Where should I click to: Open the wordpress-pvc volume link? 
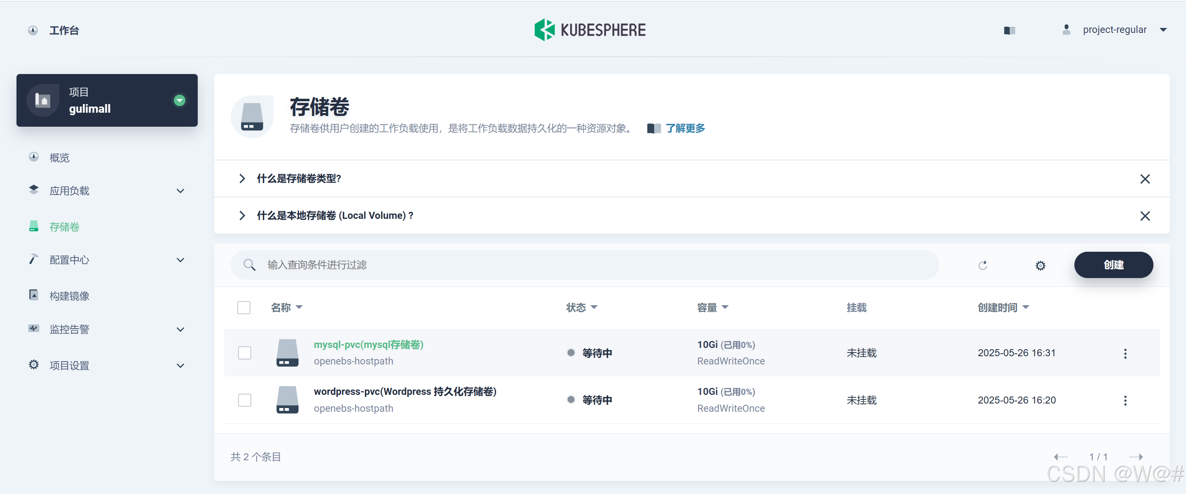click(x=405, y=392)
